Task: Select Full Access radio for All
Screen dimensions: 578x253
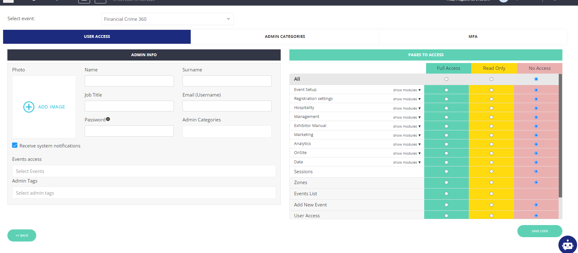Action: tap(446, 79)
